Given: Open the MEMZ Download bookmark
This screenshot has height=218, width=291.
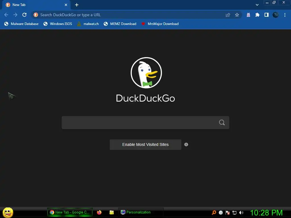Looking at the screenshot, I should click(x=120, y=24).
